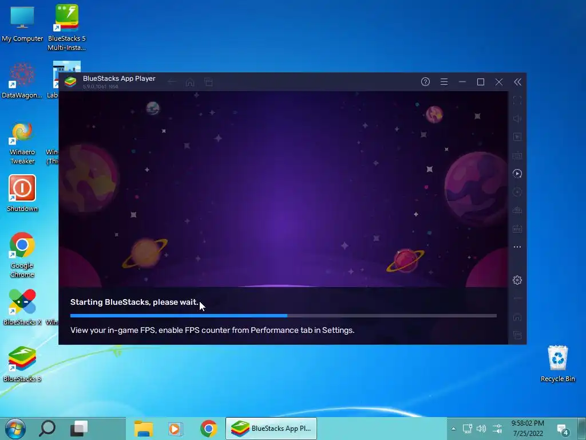Image resolution: width=586 pixels, height=440 pixels.
Task: Close the BlueStacks App Player window
Action: click(499, 82)
